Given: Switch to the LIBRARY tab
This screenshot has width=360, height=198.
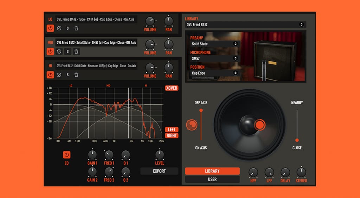Looking at the screenshot, I should tap(212, 171).
